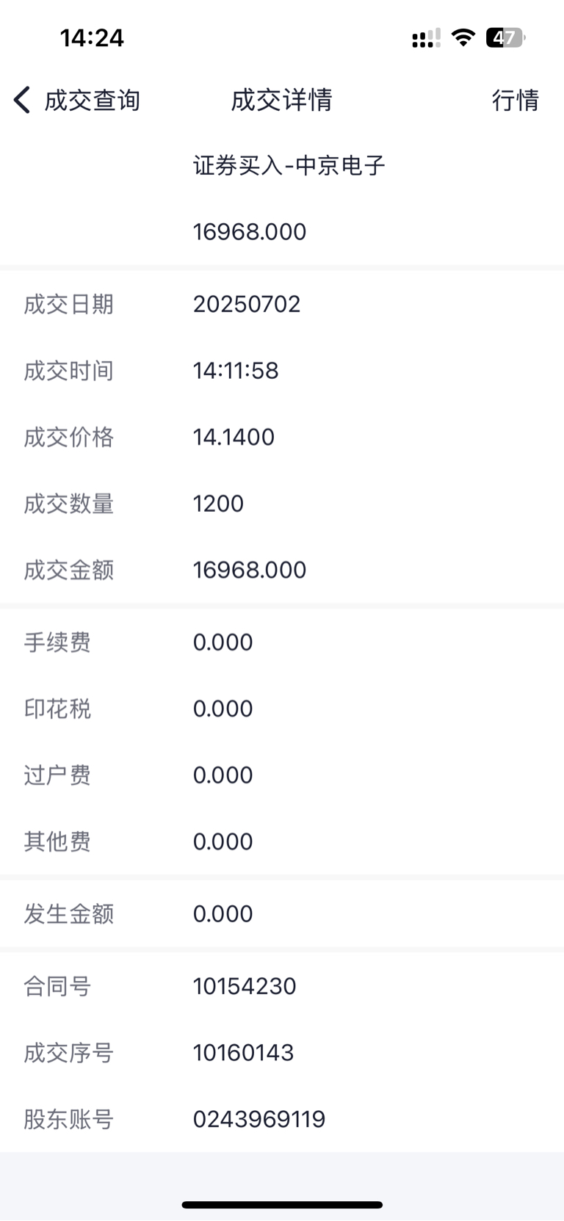Open the 行情 market quotes link
Screen dimensions: 564x1221
pyautogui.click(x=516, y=100)
